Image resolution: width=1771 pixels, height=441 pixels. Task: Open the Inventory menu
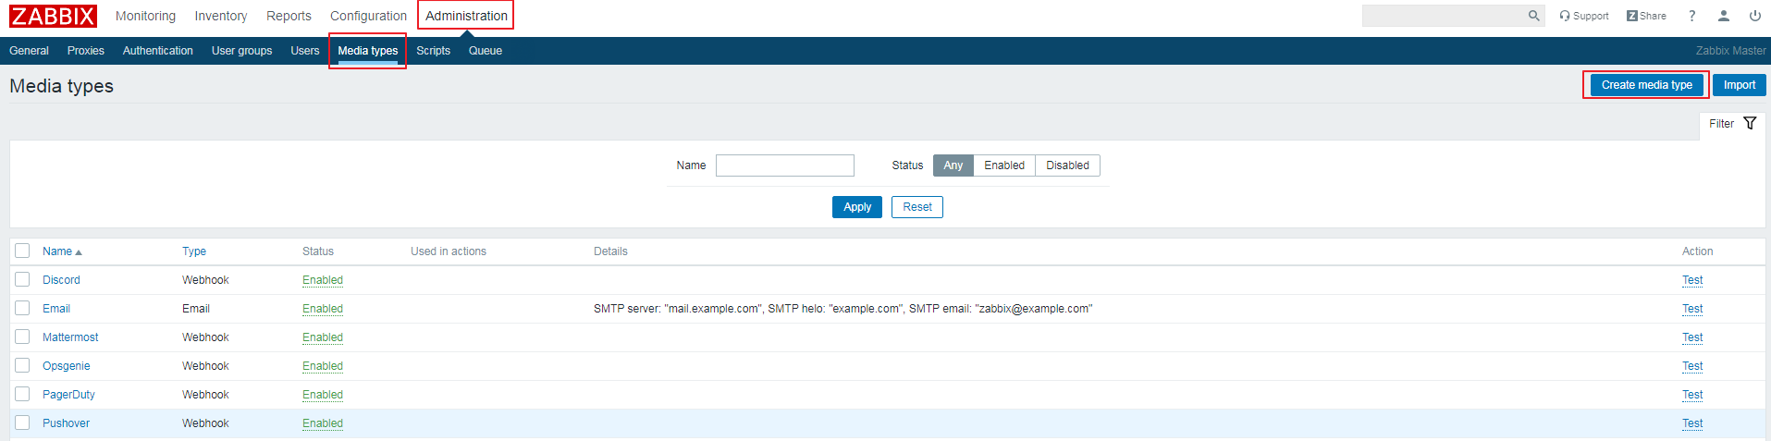tap(221, 16)
